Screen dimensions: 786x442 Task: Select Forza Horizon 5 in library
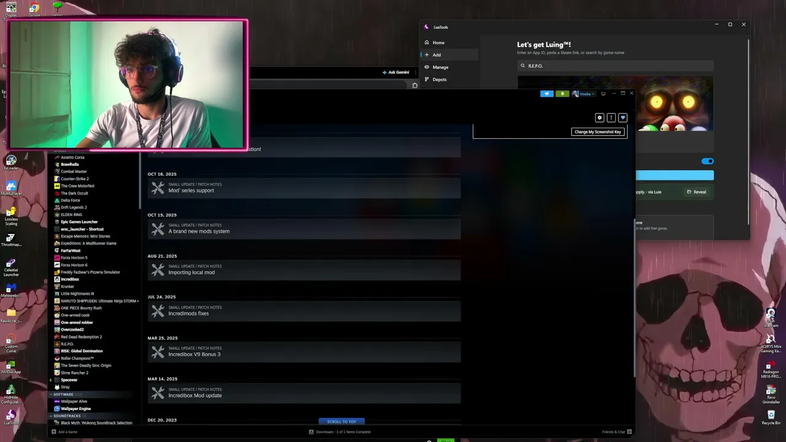point(74,258)
